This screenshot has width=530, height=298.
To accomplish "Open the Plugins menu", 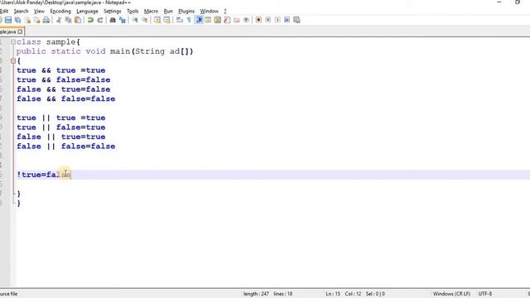I will coord(186,11).
